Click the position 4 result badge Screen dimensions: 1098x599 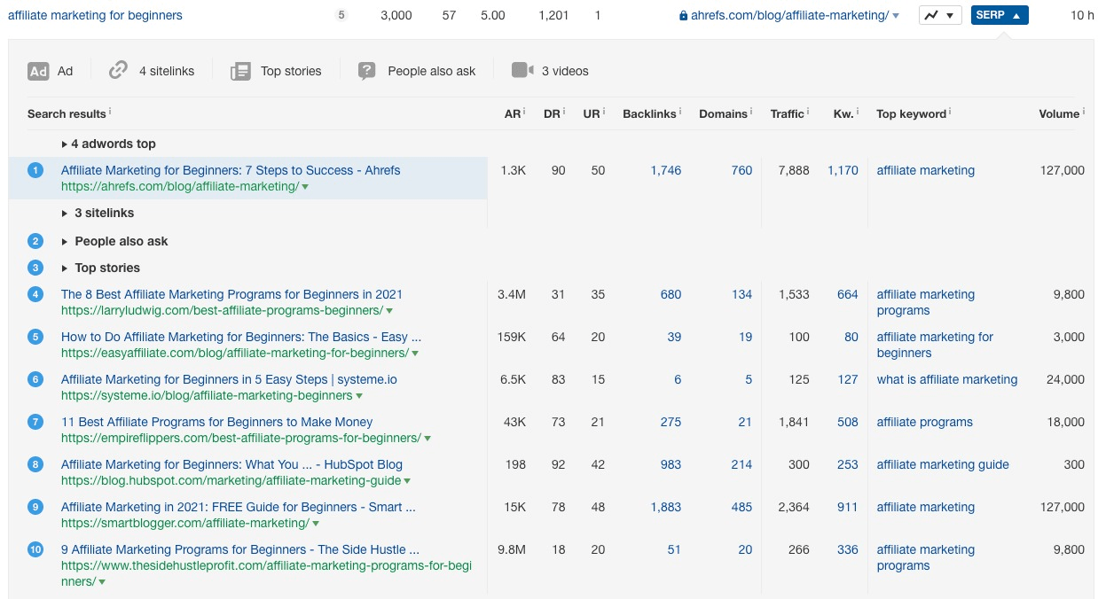35,294
